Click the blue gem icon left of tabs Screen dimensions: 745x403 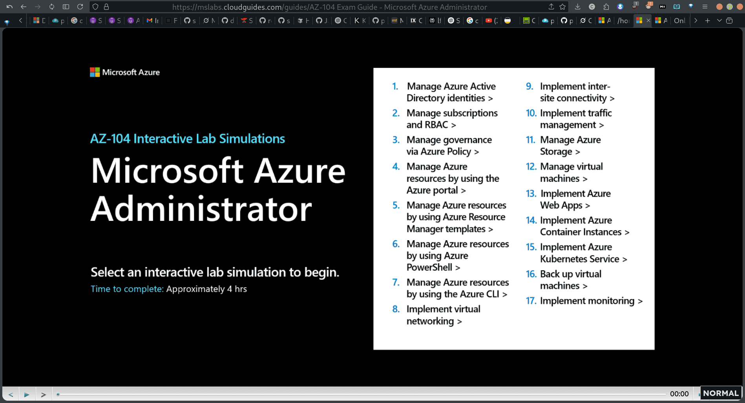(7, 22)
